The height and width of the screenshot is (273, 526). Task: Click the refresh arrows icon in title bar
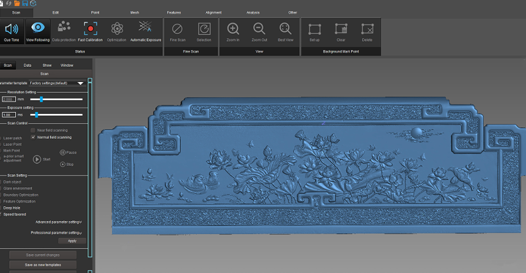tap(9, 3)
